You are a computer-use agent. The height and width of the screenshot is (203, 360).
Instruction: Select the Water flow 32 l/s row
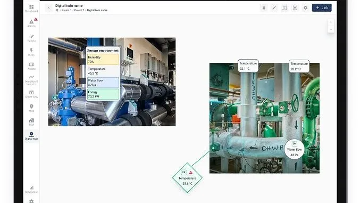(x=103, y=83)
